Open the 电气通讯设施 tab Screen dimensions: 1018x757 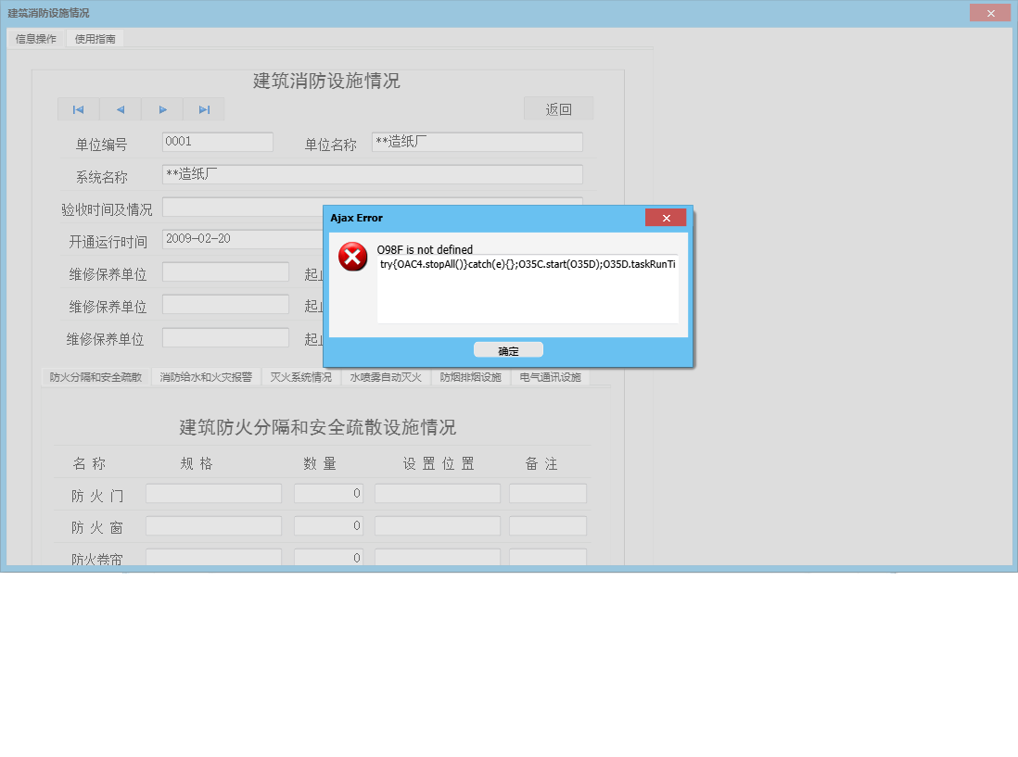550,377
